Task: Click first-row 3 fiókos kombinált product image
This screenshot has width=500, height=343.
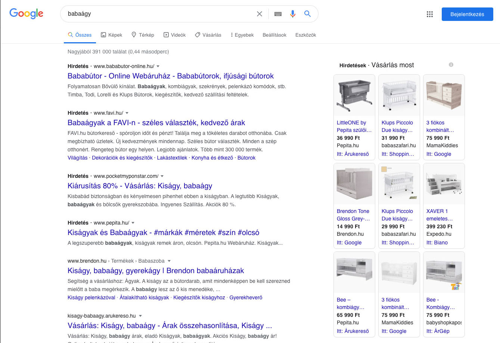Action: pos(444,95)
